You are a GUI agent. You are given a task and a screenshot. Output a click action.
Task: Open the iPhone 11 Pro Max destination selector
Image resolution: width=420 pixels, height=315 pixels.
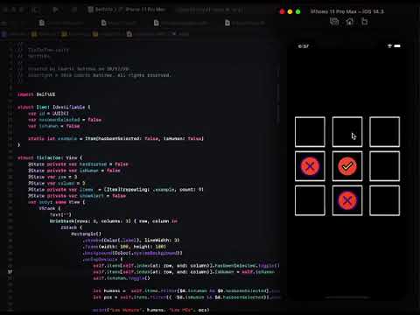[145, 10]
